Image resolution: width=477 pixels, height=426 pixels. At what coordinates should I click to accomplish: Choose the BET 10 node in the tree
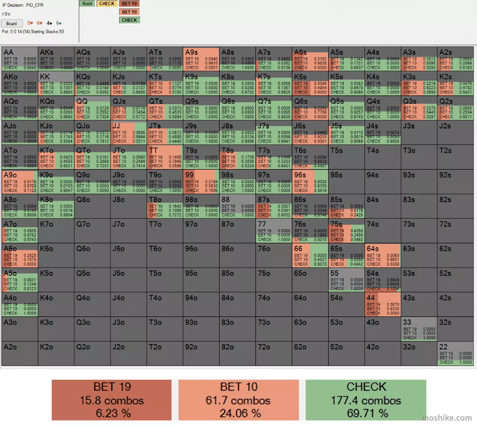[129, 12]
